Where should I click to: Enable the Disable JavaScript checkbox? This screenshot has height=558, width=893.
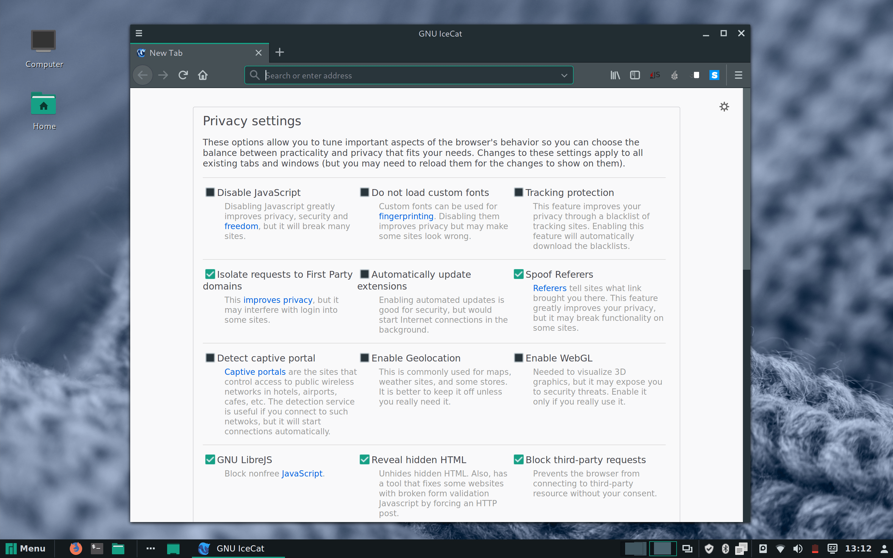tap(210, 192)
